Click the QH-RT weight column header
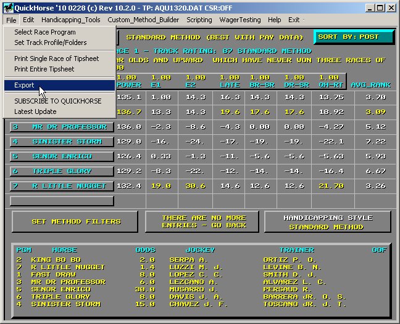 (x=330, y=81)
